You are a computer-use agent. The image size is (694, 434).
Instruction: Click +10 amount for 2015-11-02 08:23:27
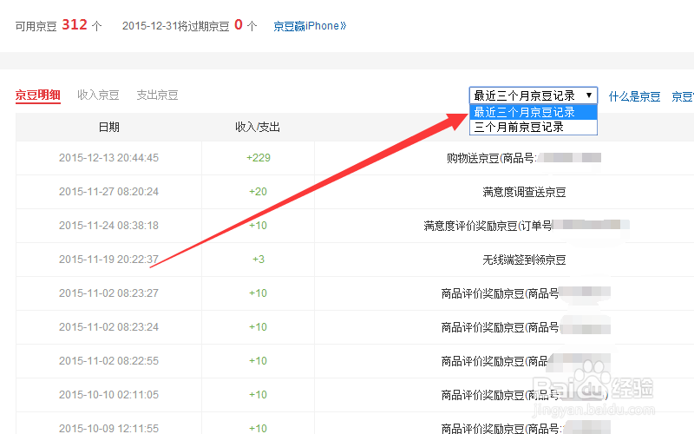(x=258, y=293)
